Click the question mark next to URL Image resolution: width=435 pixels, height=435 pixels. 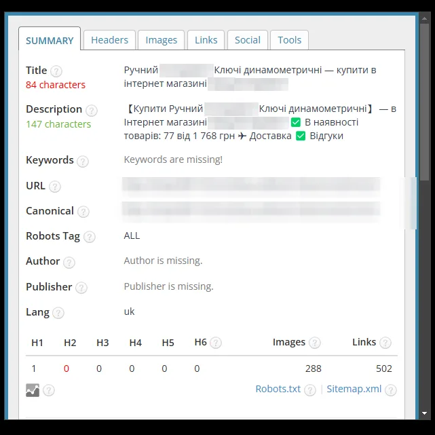[x=55, y=187]
